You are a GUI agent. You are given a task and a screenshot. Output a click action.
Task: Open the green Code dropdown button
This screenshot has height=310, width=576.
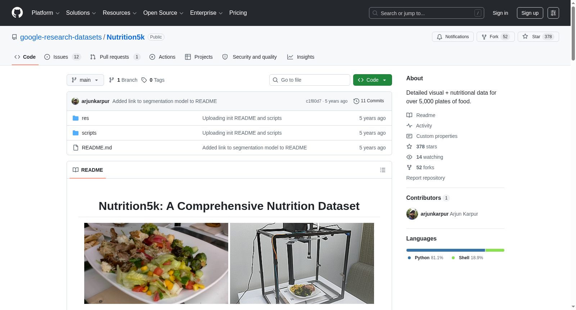[373, 80]
